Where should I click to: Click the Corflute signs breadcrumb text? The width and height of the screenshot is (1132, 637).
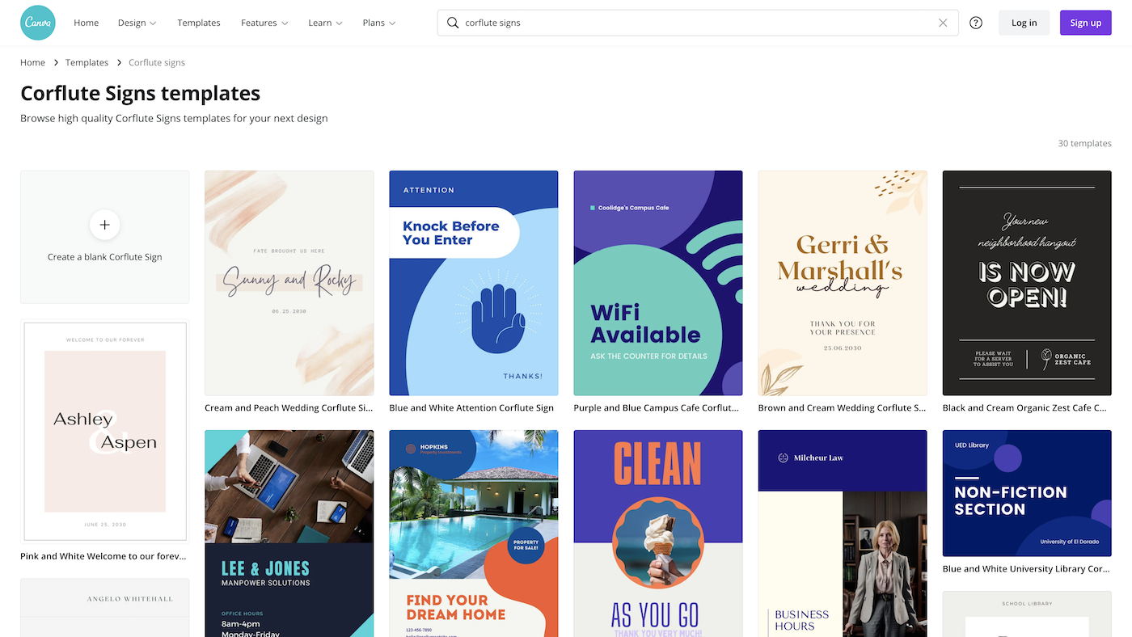pyautogui.click(x=157, y=62)
